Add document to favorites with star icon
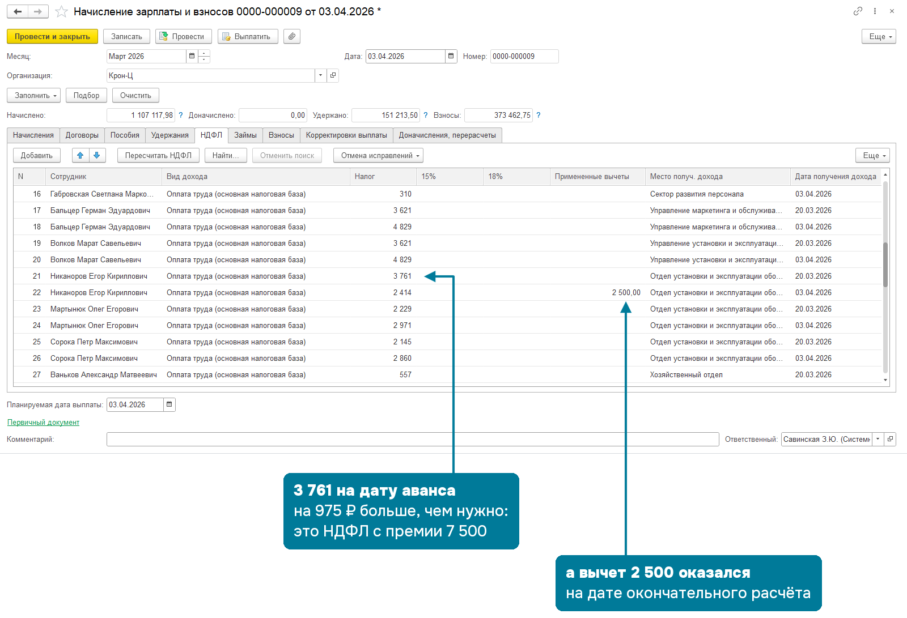The width and height of the screenshot is (907, 618). click(x=62, y=11)
